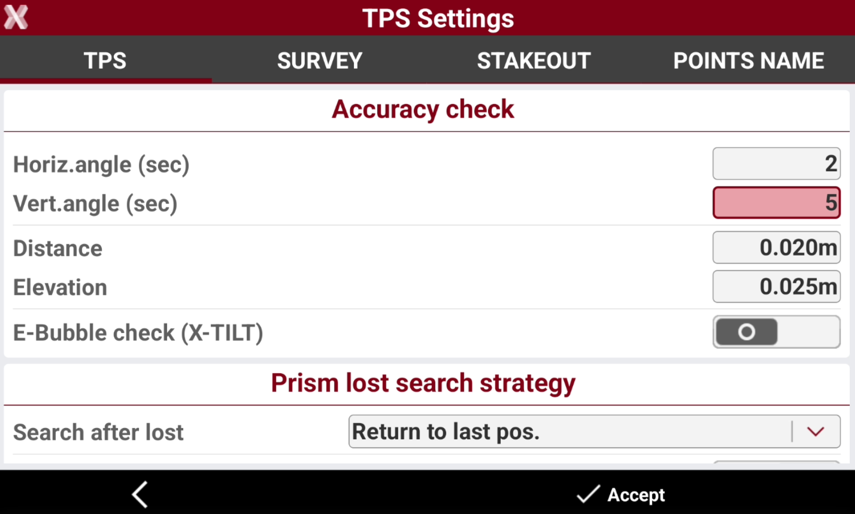Edit the Distance tolerance field
Viewport: 855px width, 514px height.
[x=776, y=247]
